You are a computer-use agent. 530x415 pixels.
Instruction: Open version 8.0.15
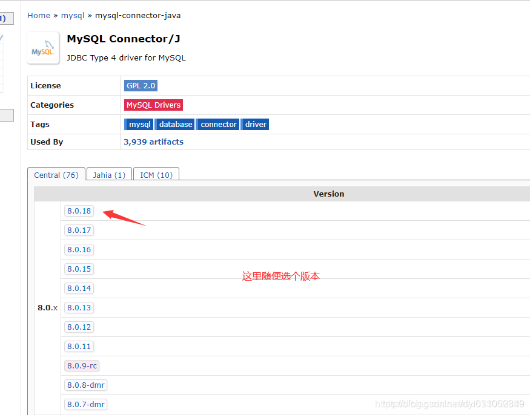[79, 269]
